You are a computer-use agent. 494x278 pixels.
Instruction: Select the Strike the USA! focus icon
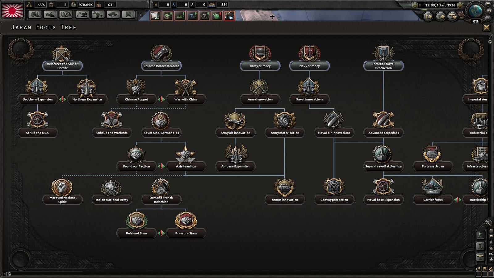tap(37, 120)
